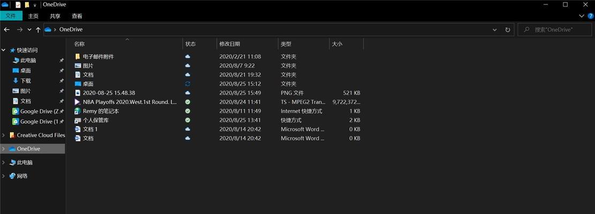595x214 pixels.
Task: Switch to the 主页 ribbon tab
Action: pyautogui.click(x=33, y=16)
